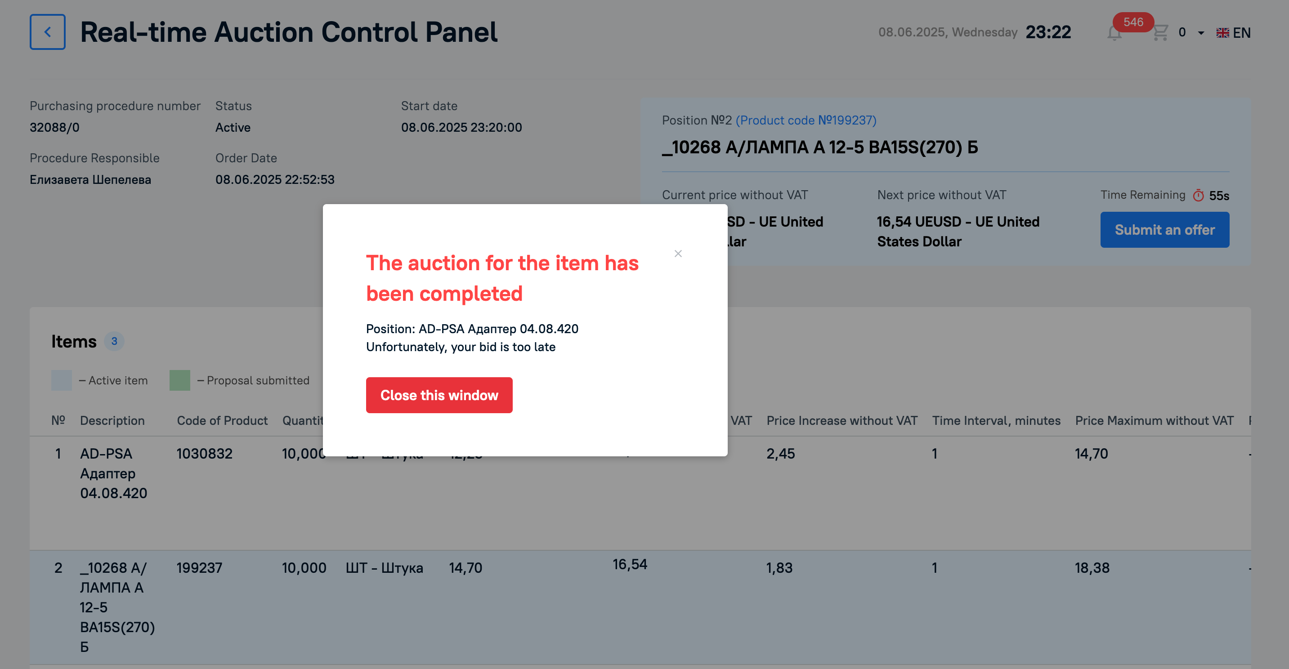Open Product code №199237 link
This screenshot has height=669, width=1289.
pos(806,120)
